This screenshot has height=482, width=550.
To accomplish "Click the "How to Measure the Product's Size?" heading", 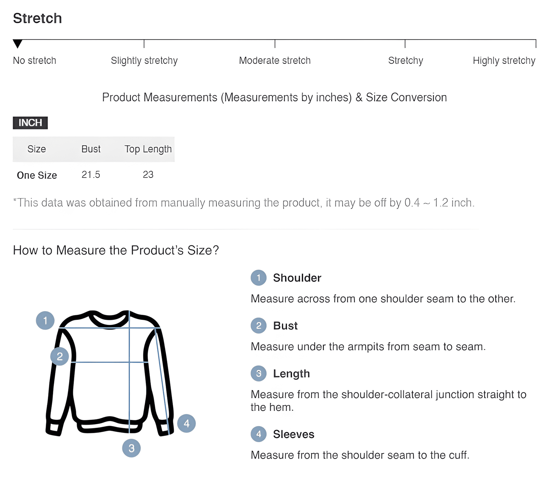I will coord(116,250).
